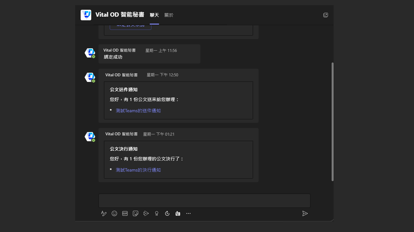Click the partially visible 綁定公文系統 button
Screen dimensions: 414x232
click(x=130, y=27)
